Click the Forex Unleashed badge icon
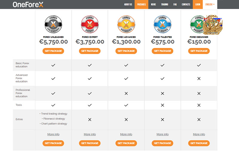This screenshot has height=153, width=239. (x=53, y=24)
